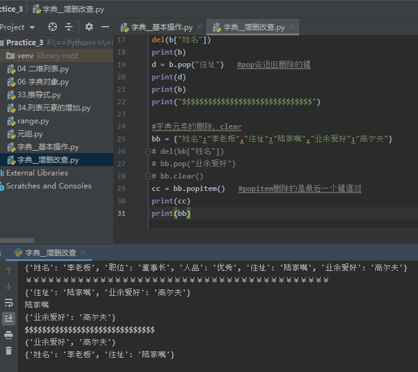
Task: Place cursor on line 29 popitem code
Action: point(188,188)
